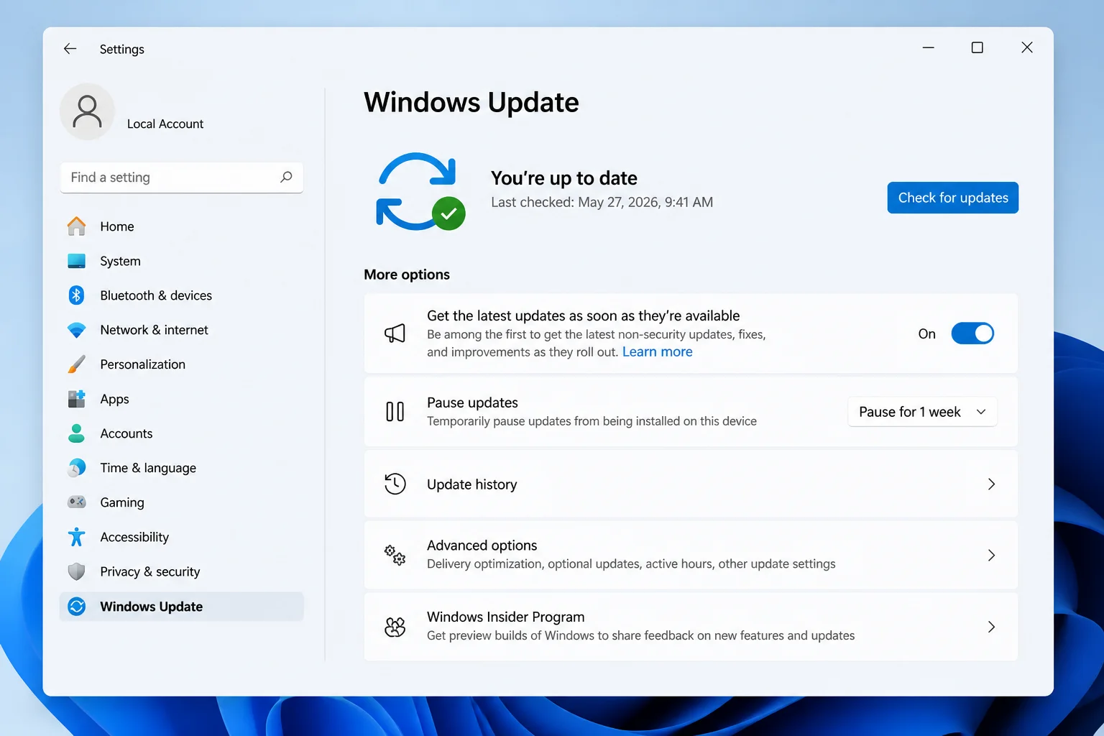Viewport: 1104px width, 736px height.
Task: Follow the Learn more link
Action: [658, 351]
